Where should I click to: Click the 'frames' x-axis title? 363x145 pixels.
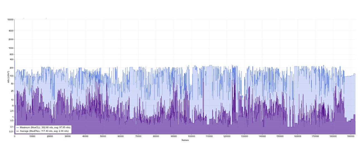tap(185, 140)
